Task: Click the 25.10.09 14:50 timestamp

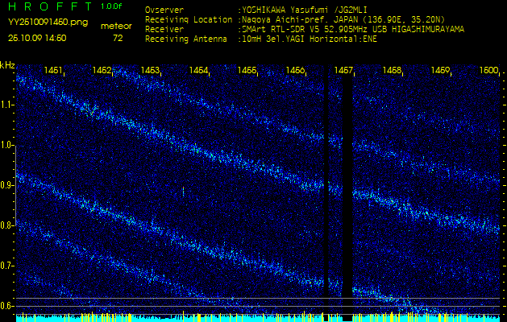Action: coord(37,38)
